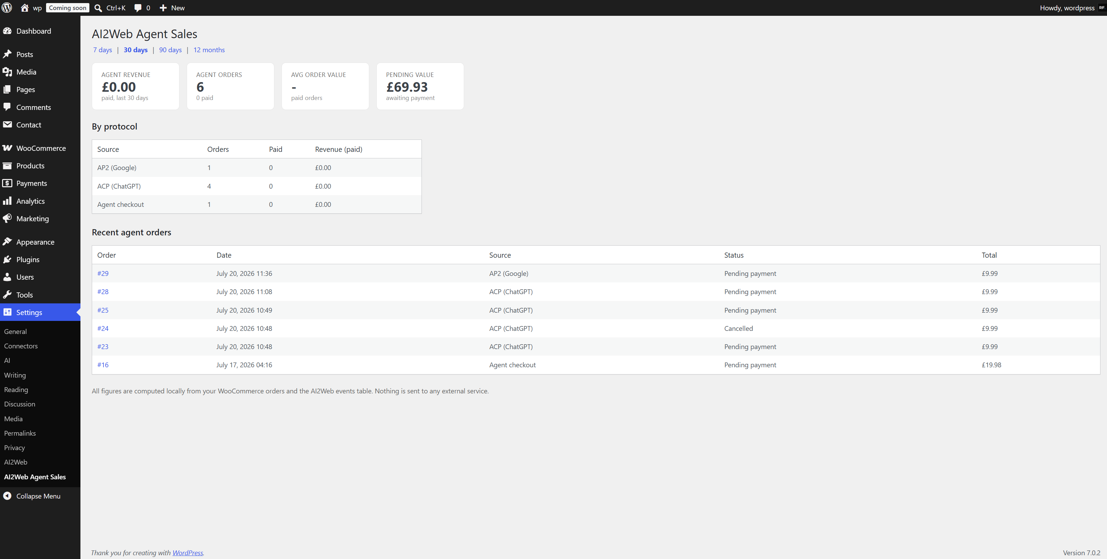Click the Appearance brush icon
This screenshot has width=1107, height=559.
(7, 242)
